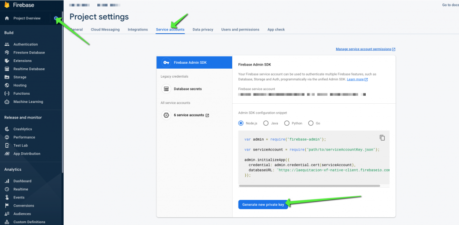The image size is (459, 225).
Task: Open the Data privacy tab
Action: click(203, 29)
